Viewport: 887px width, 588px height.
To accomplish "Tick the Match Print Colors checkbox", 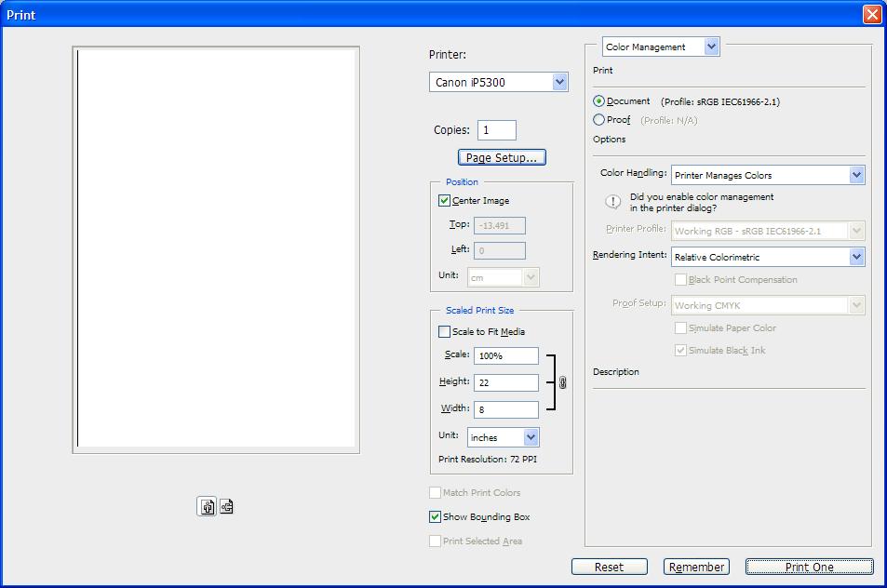I will click(435, 492).
